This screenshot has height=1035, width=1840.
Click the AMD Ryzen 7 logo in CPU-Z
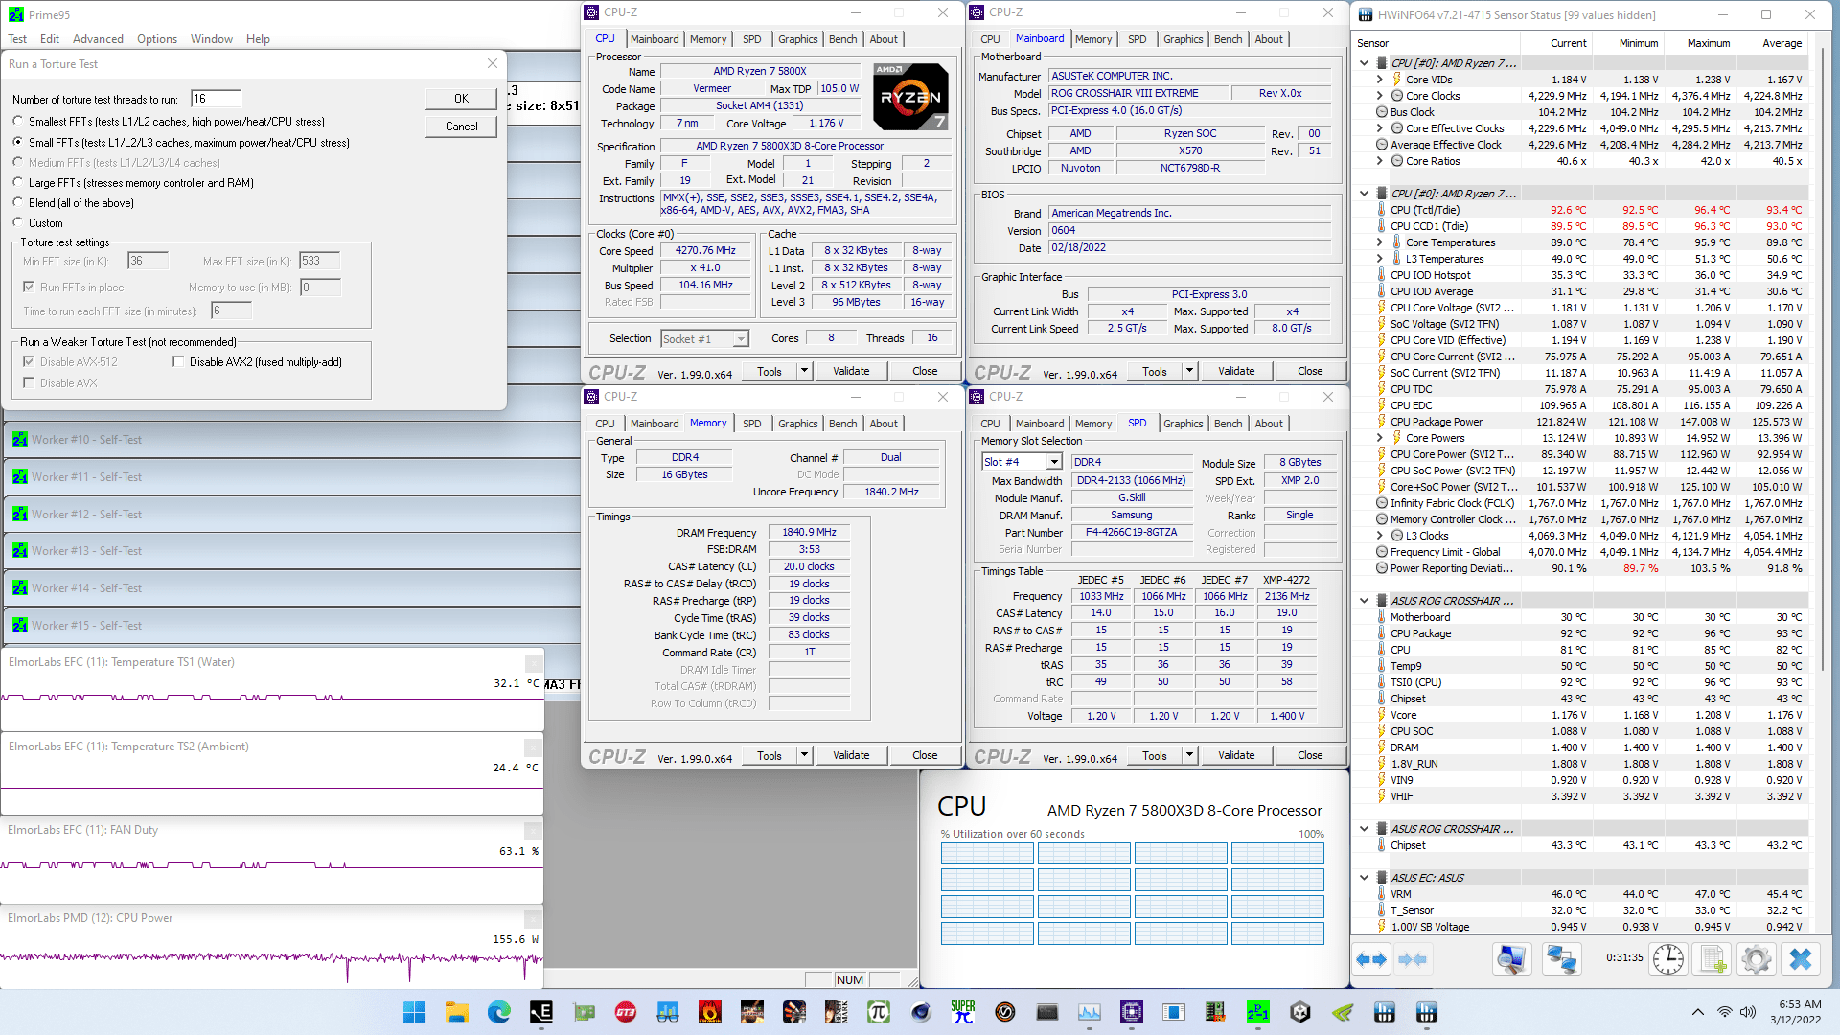pos(908,96)
